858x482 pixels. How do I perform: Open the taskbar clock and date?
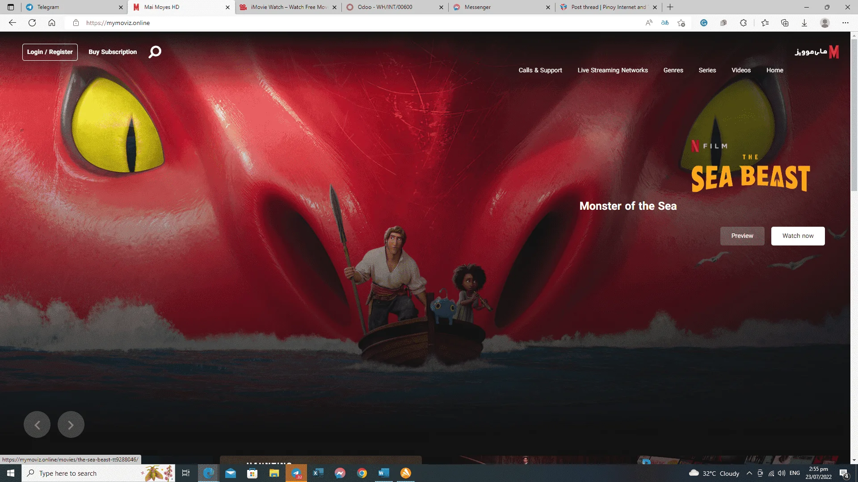818,473
